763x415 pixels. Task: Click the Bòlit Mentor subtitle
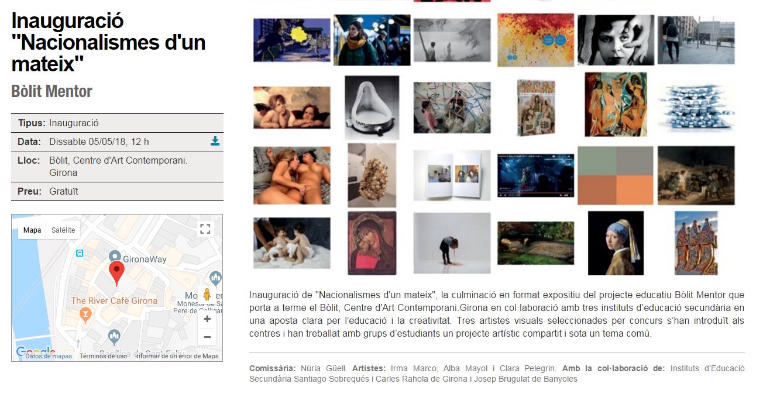point(51,91)
